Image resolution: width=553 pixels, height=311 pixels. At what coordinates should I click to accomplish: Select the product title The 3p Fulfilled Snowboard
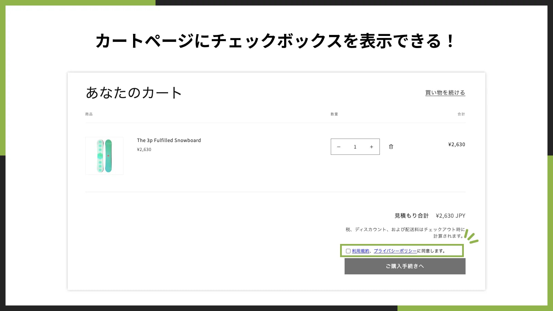coord(169,140)
